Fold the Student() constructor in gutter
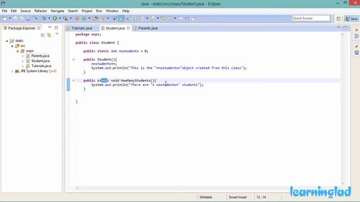 pyautogui.click(x=74, y=59)
